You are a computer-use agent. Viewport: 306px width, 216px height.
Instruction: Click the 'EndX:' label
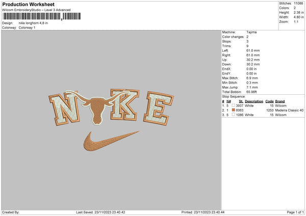pyautogui.click(x=226, y=69)
